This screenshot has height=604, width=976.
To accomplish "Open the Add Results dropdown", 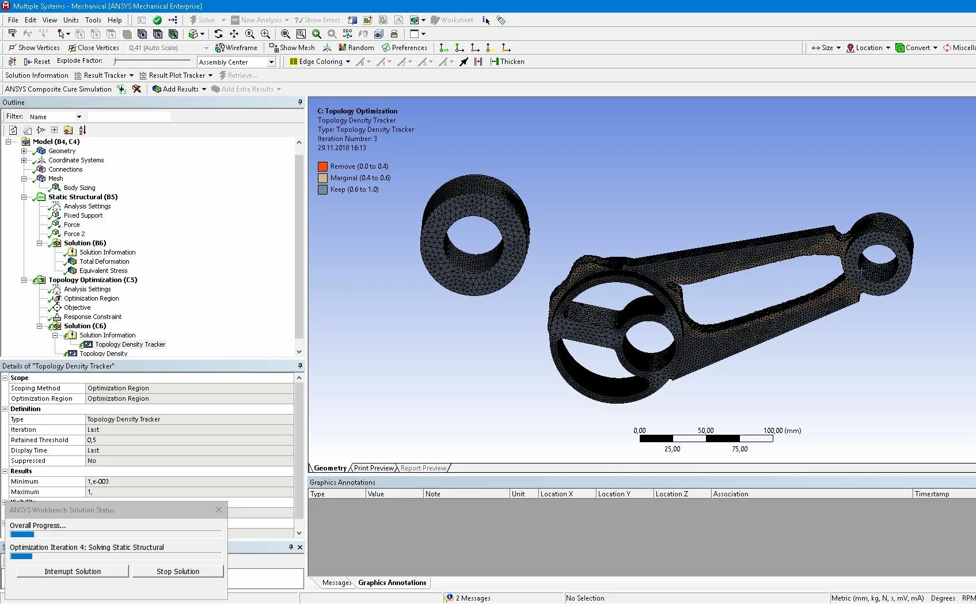I will point(179,89).
